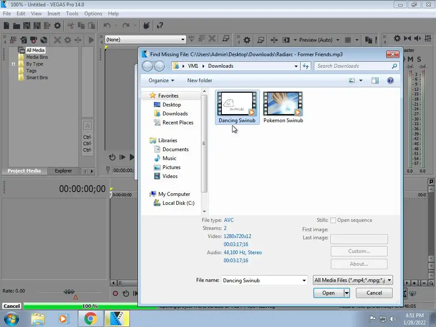This screenshot has width=436, height=327.
Task: Click the search magnifier in Search Downloads
Action: 394,66
